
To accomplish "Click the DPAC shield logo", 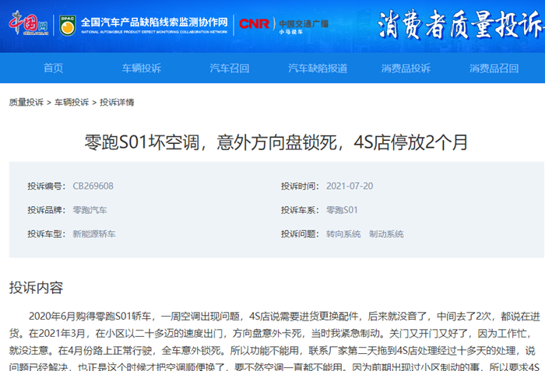I will (68, 25).
